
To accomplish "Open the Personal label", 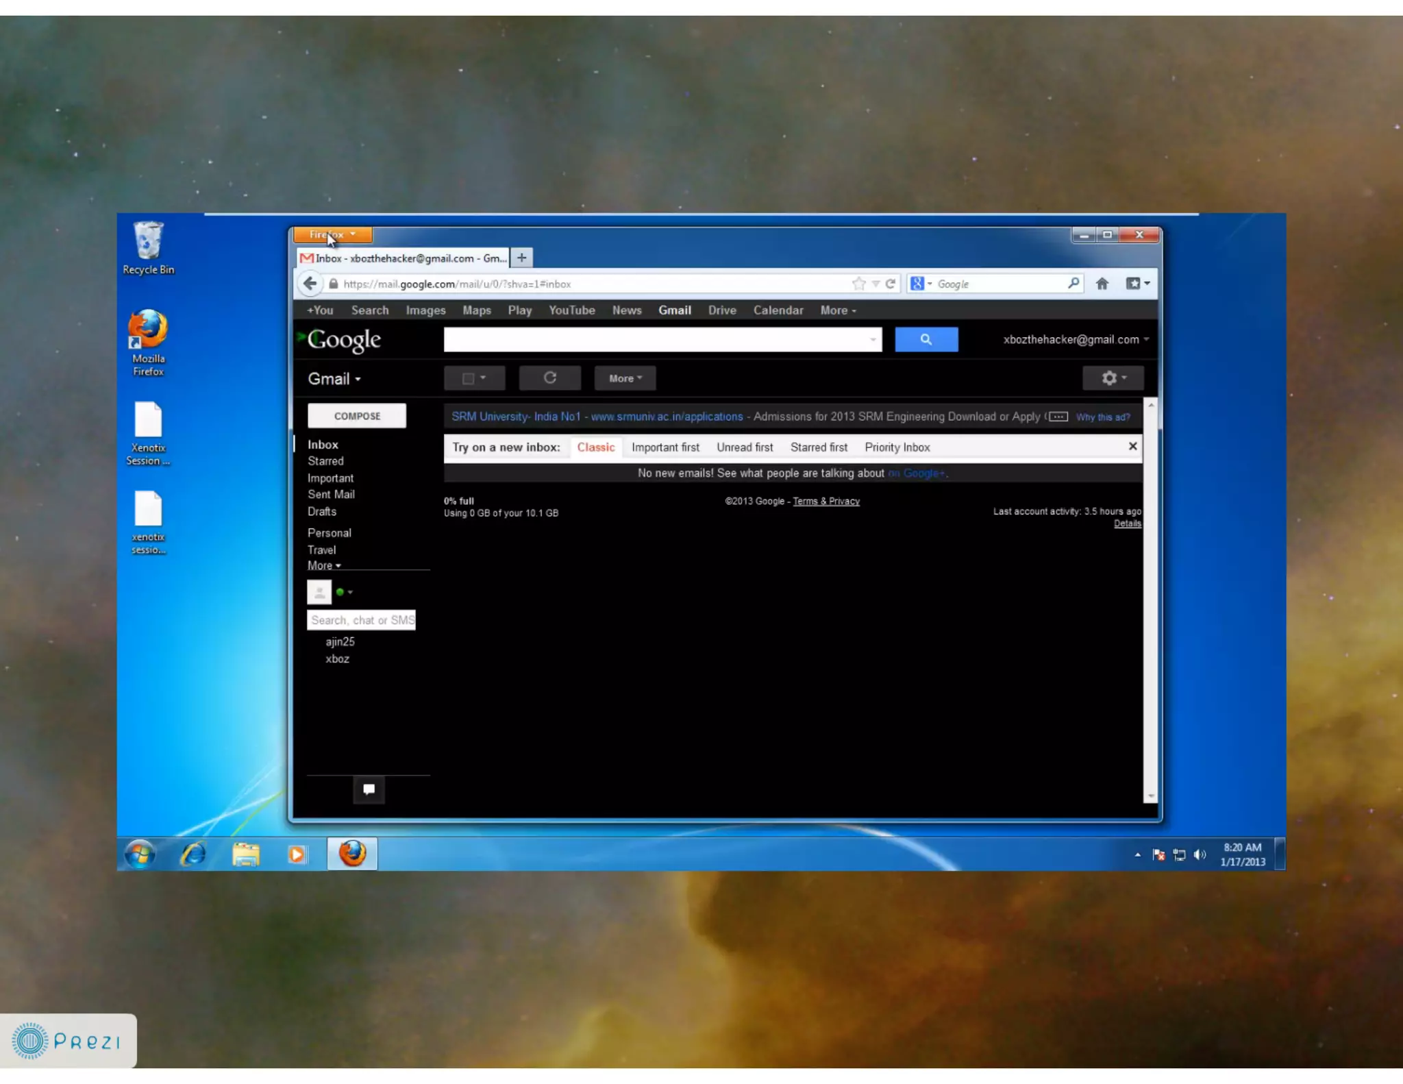I will pos(329,532).
